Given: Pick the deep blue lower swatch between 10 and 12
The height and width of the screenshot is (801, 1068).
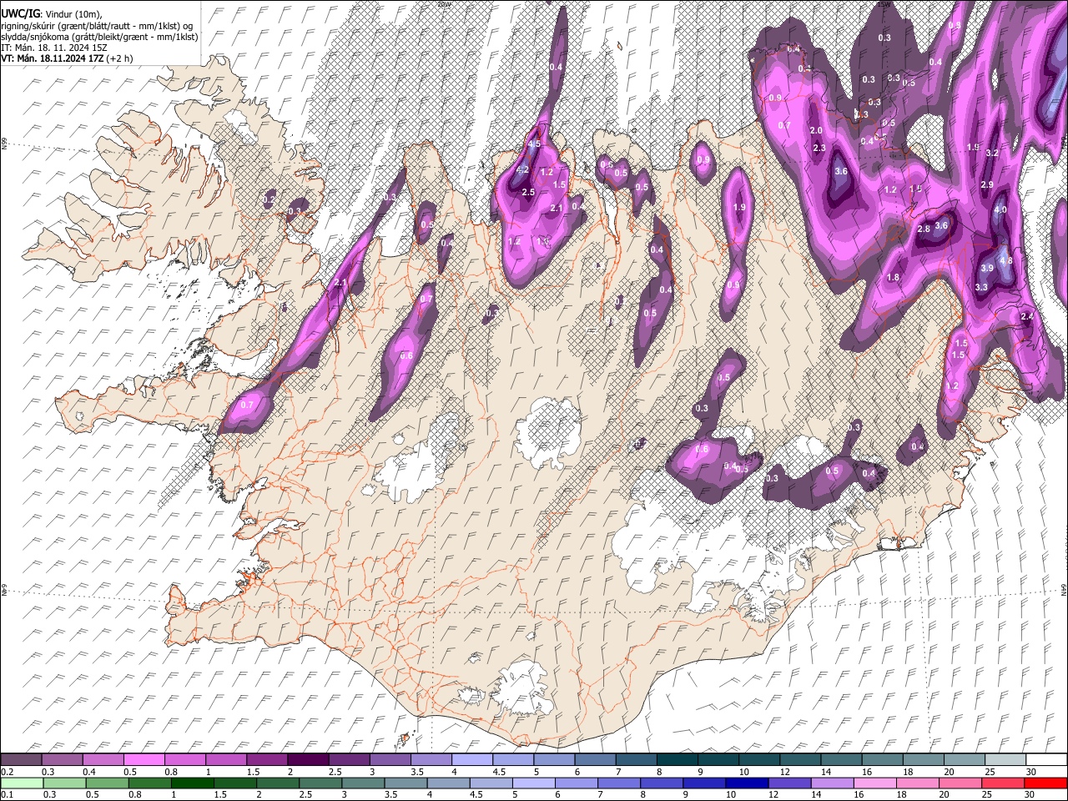Looking at the screenshot, I should [x=748, y=783].
